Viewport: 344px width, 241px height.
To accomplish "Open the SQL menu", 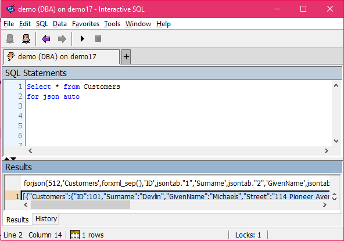I will [42, 24].
